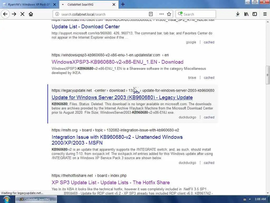The height and width of the screenshot is (203, 270).
Task: Select CollabNet SearXNG taskbar button
Action: tap(36, 199)
